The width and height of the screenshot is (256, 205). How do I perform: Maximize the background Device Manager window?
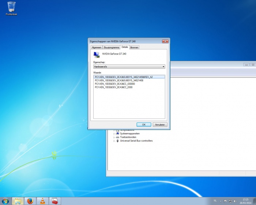point(253,64)
